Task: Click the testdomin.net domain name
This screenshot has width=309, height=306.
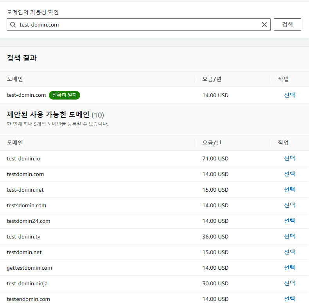Action: tap(24, 252)
